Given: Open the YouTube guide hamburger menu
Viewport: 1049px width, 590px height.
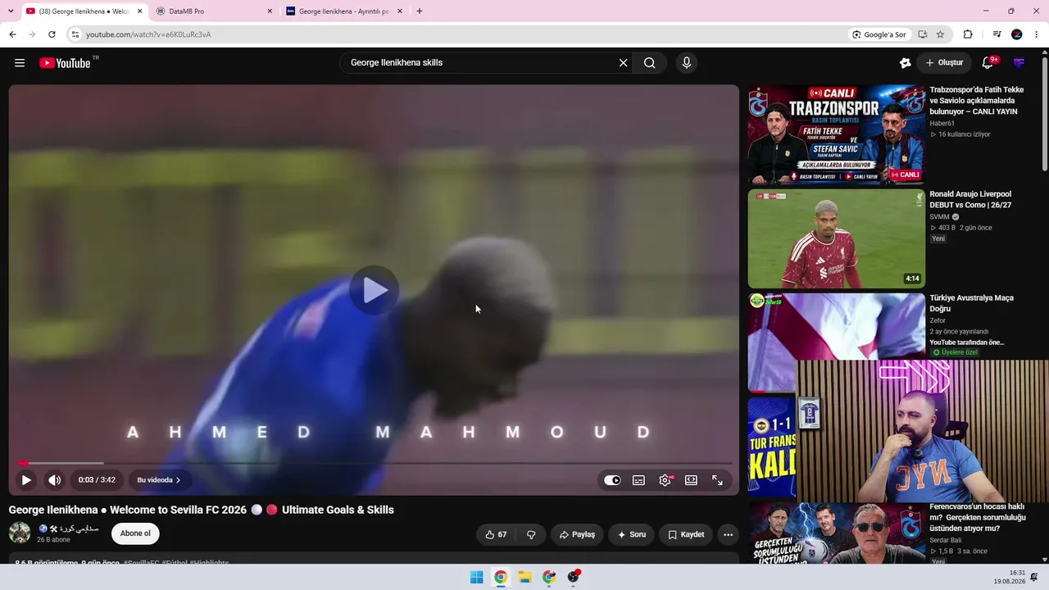Looking at the screenshot, I should (x=20, y=63).
